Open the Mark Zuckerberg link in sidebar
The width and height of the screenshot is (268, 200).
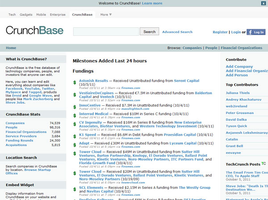(38, 99)
